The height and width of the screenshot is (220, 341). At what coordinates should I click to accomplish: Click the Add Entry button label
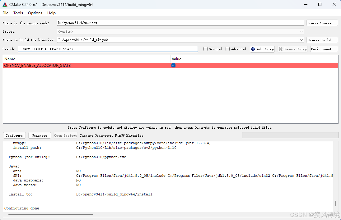tap(265, 49)
